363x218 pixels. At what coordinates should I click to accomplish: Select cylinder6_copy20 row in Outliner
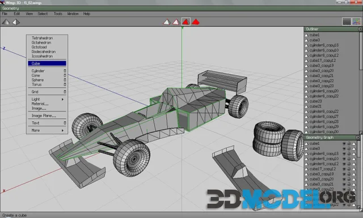(x=331, y=91)
